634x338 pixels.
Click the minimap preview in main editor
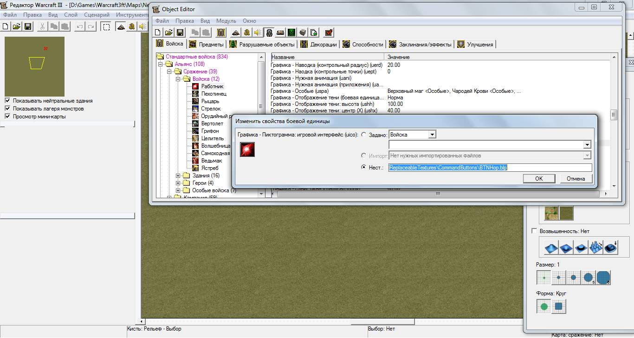(x=34, y=66)
